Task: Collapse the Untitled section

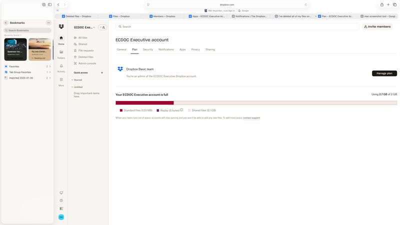Action: pos(72,87)
